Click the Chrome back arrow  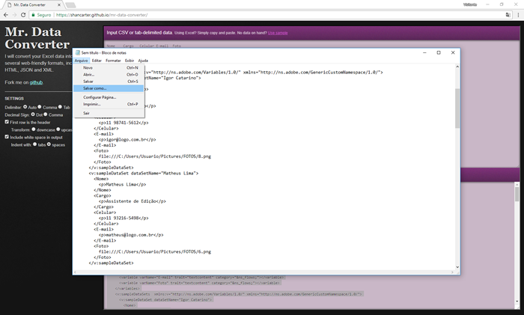pos(6,15)
